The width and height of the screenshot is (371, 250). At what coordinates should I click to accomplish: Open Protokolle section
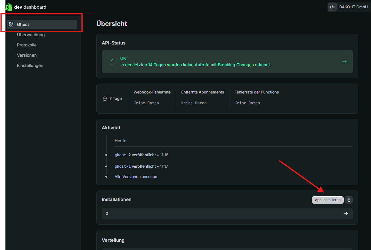tap(27, 45)
